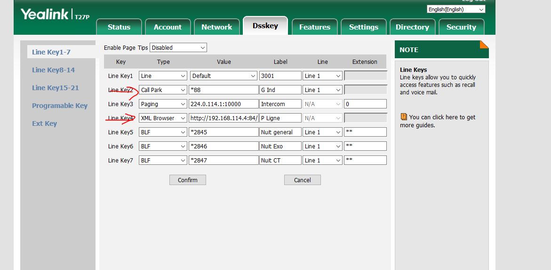Open Value dropdown showing Default for Line Key1
Viewport: 551px width, 270px height.
click(224, 76)
